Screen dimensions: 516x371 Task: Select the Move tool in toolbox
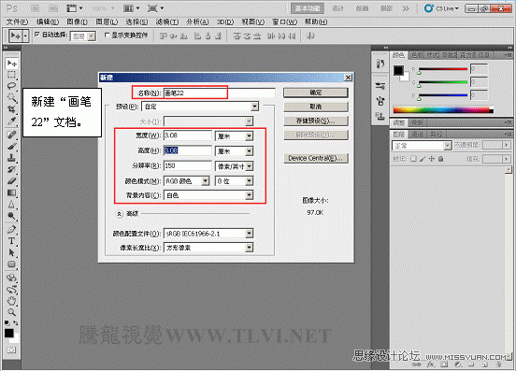coord(12,63)
